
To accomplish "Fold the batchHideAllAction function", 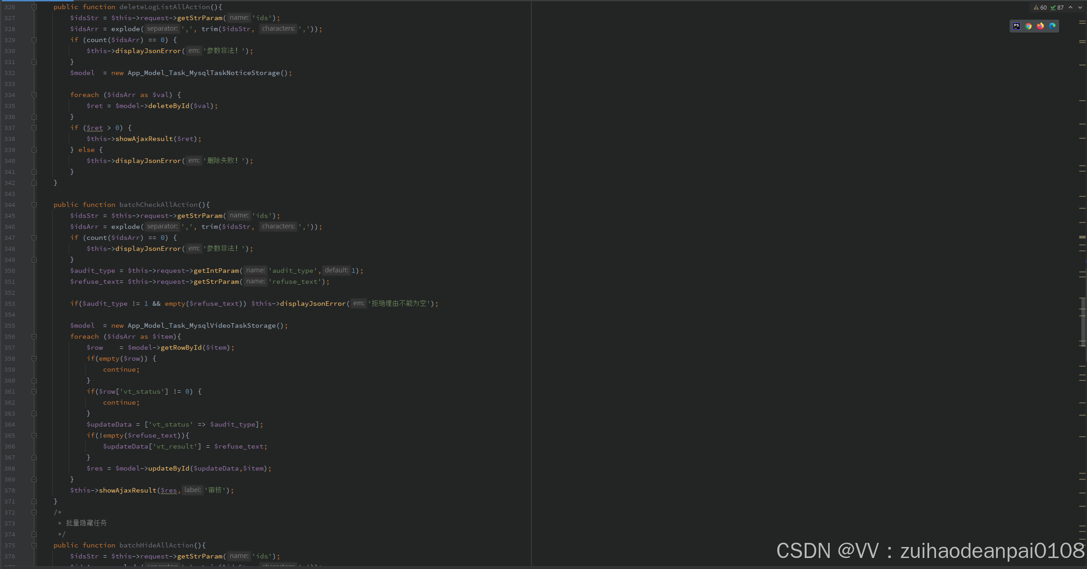I will [34, 545].
